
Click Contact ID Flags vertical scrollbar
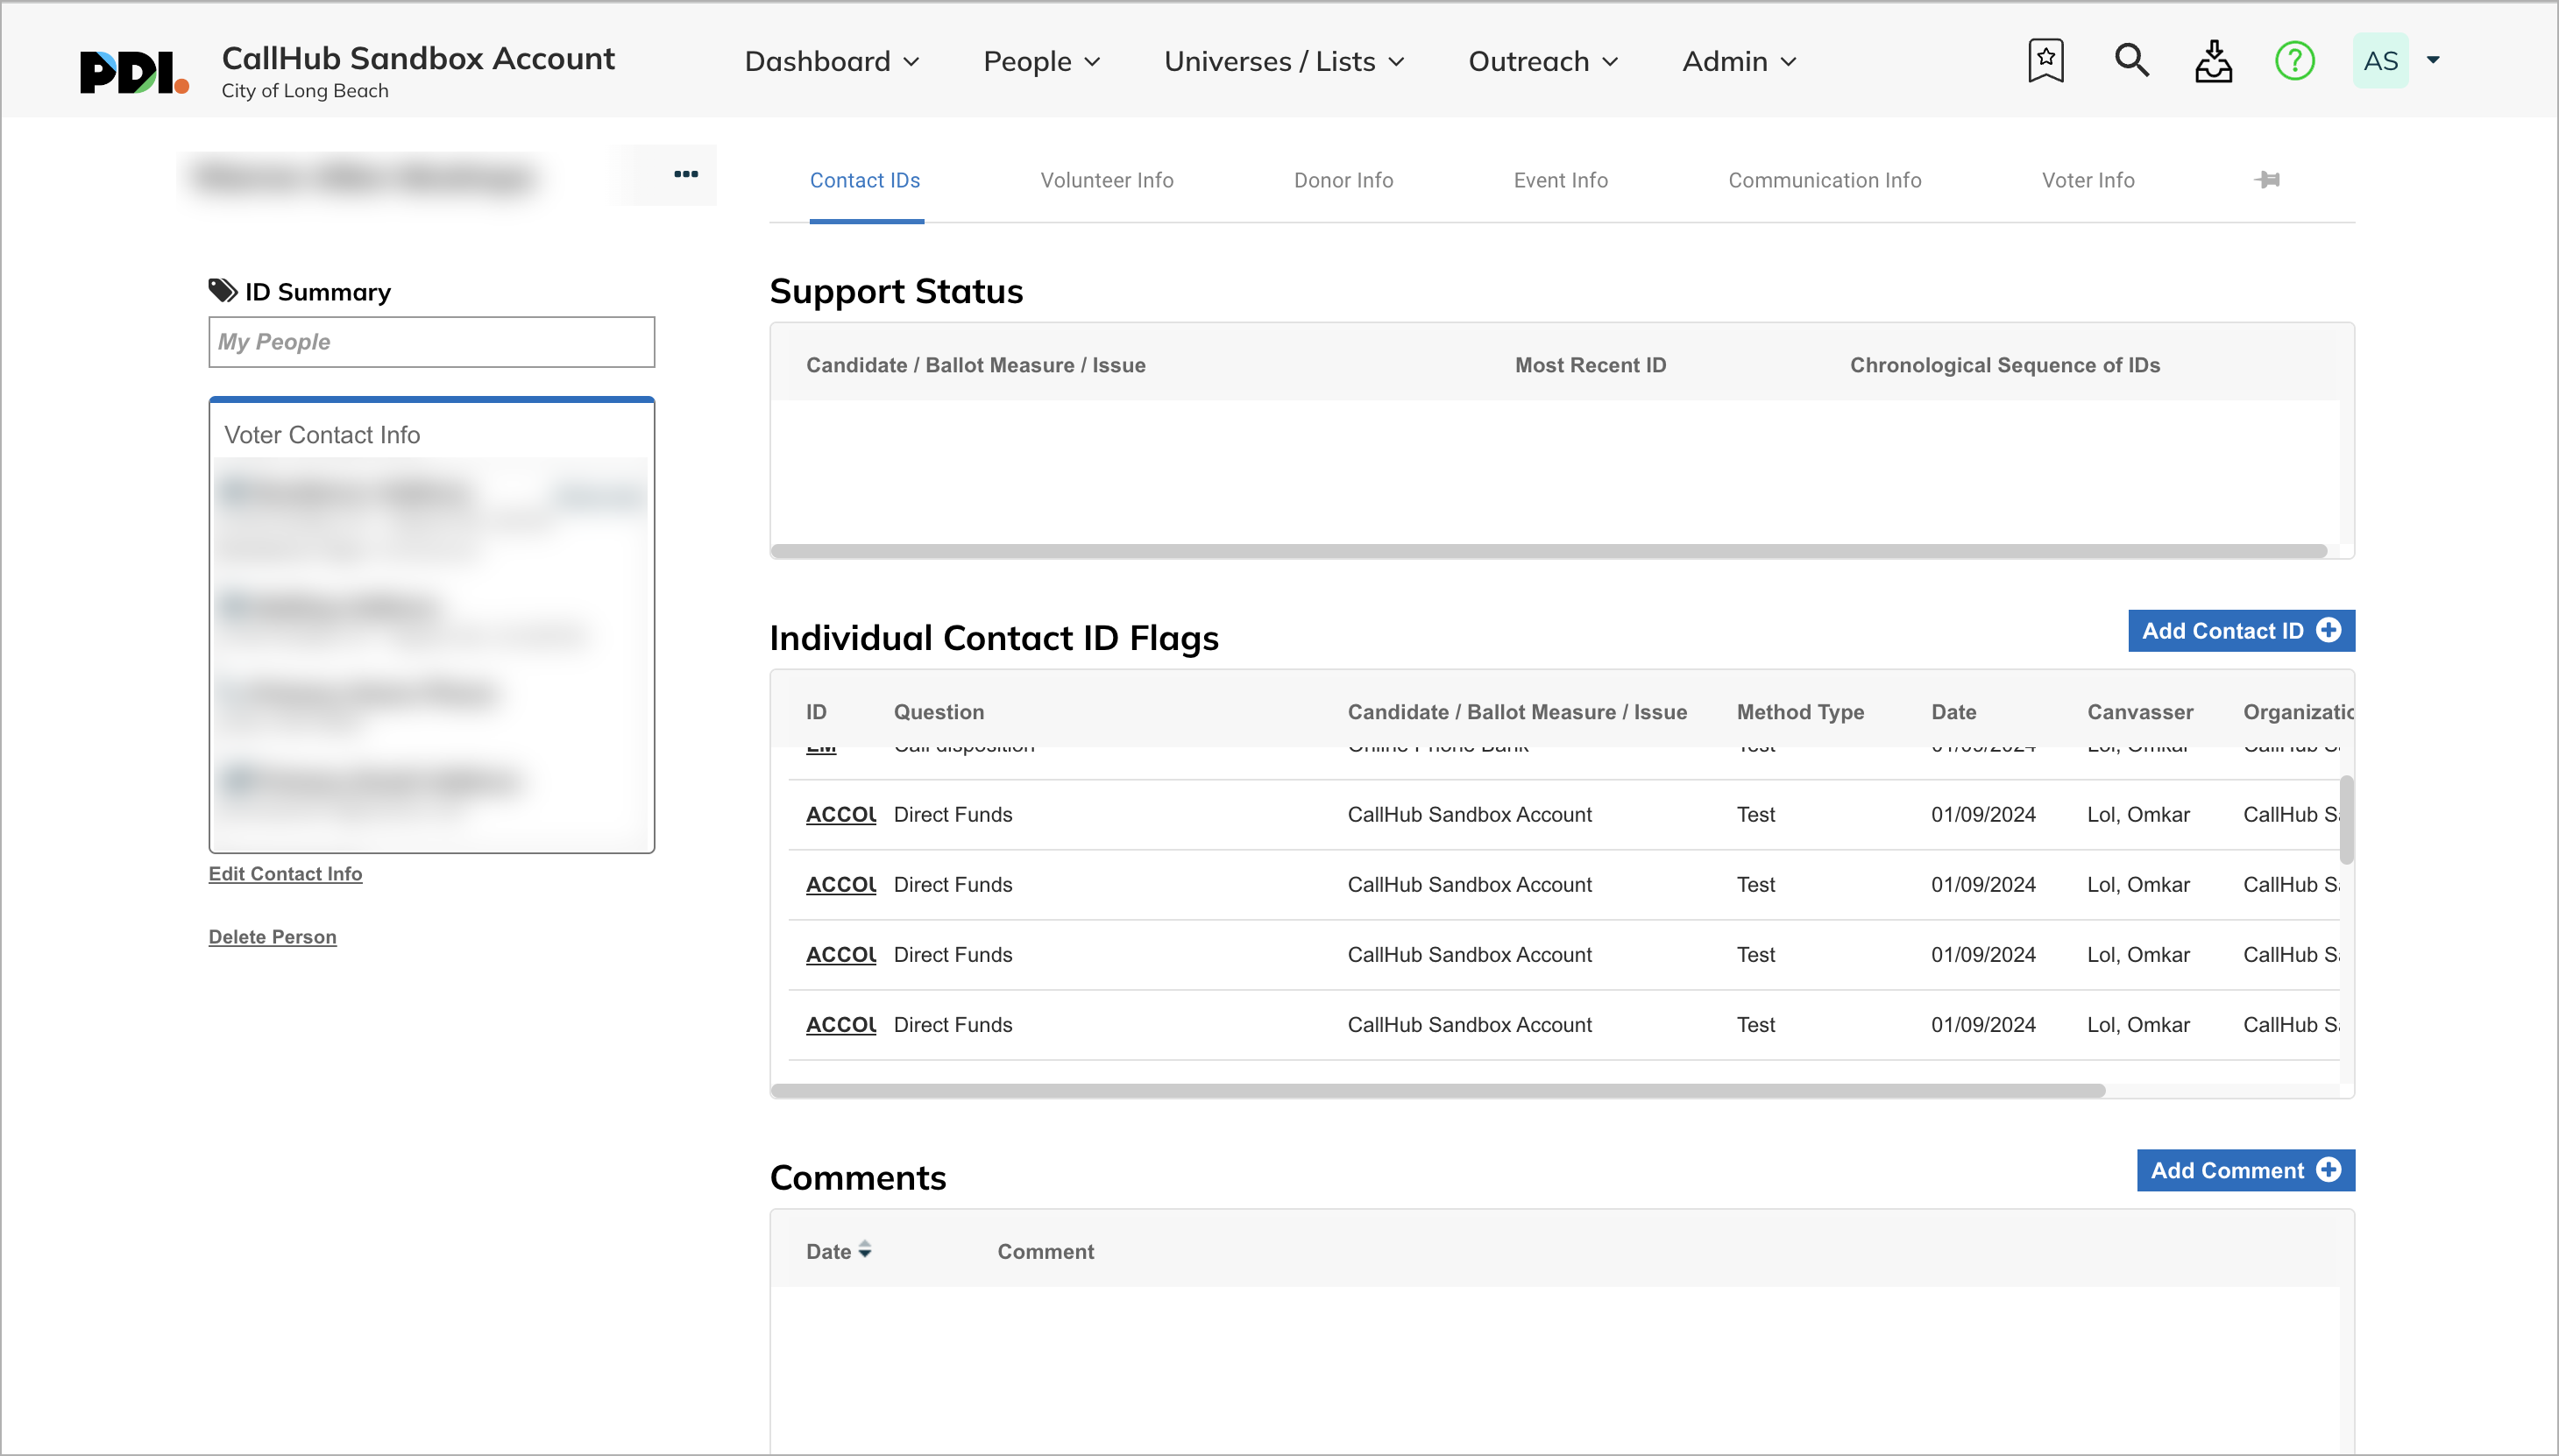(x=2346, y=820)
